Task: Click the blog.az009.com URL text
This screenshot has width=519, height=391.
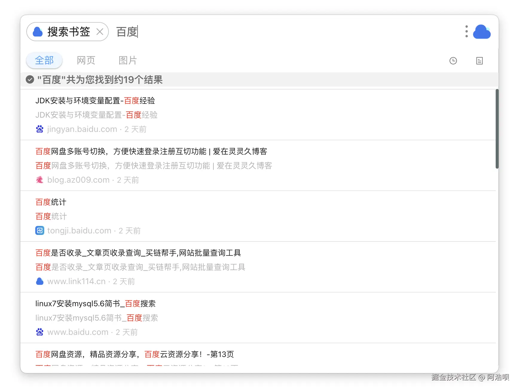Action: coord(78,180)
